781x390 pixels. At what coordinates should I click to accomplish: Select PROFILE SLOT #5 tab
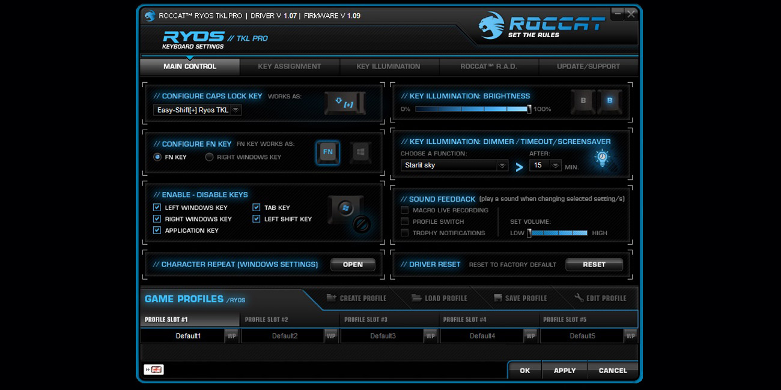[589, 319]
